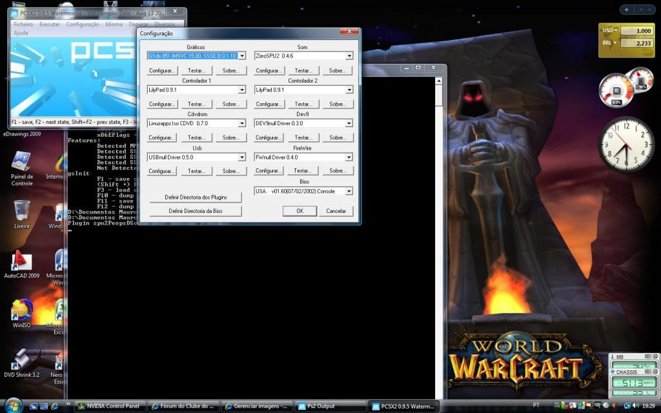Click Configurar under FireWire

click(269, 170)
